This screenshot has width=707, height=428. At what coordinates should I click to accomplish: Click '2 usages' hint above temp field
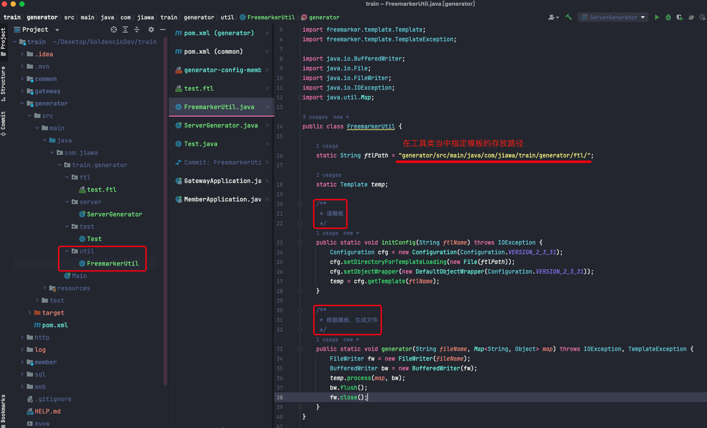point(328,175)
